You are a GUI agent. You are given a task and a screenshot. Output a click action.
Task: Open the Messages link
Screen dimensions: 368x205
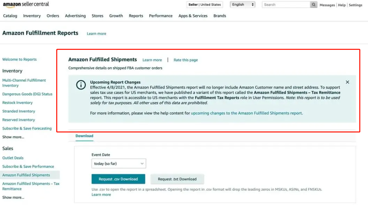pos(327,5)
